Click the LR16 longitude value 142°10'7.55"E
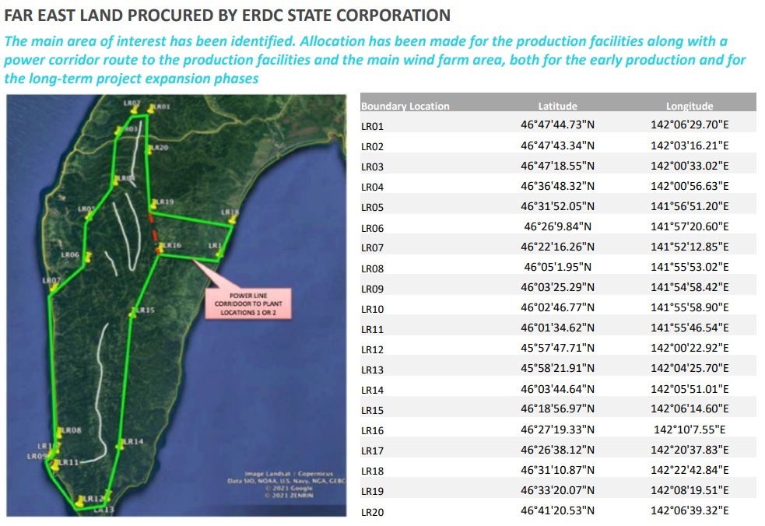765x526 pixels. (x=689, y=430)
